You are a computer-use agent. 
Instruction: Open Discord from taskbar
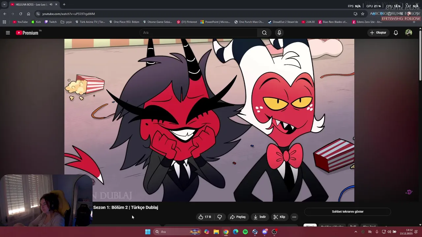264,232
